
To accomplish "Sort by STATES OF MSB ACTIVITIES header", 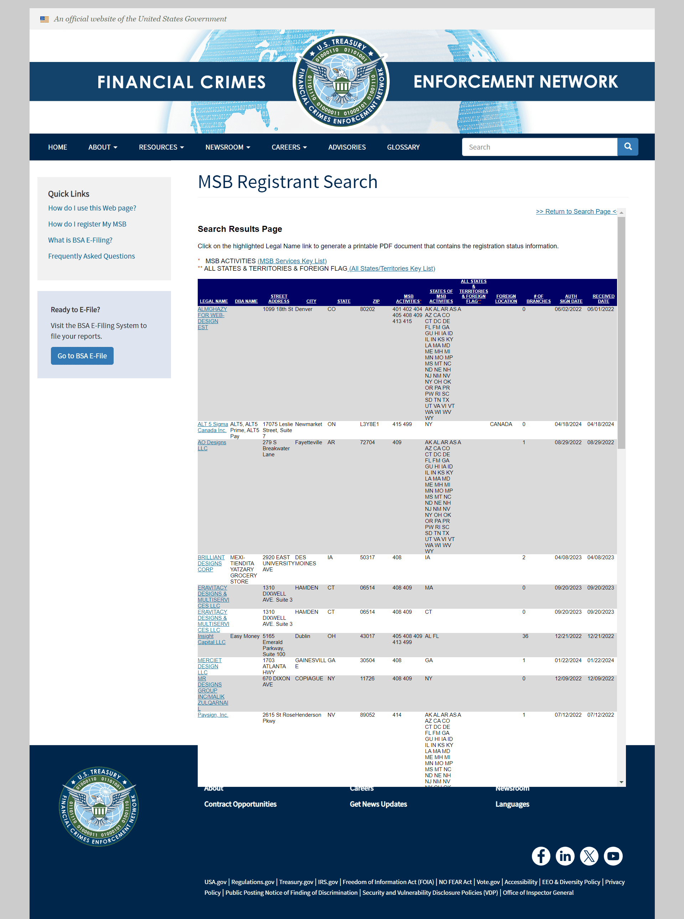I will (x=441, y=296).
